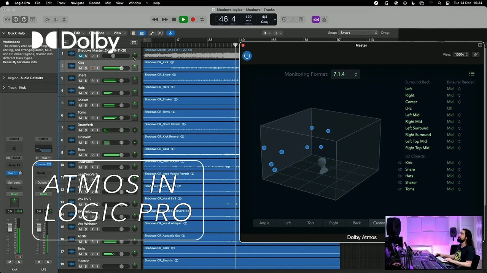Viewport: 487px width, 273px height.
Task: Change Binaural Render for Left channel
Action: pyautogui.click(x=454, y=89)
